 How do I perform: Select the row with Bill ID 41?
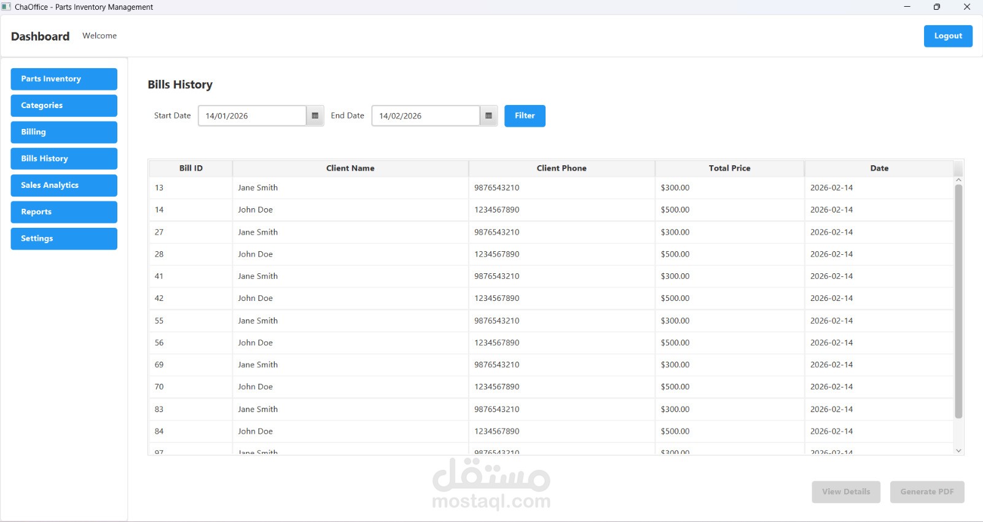pyautogui.click(x=550, y=276)
